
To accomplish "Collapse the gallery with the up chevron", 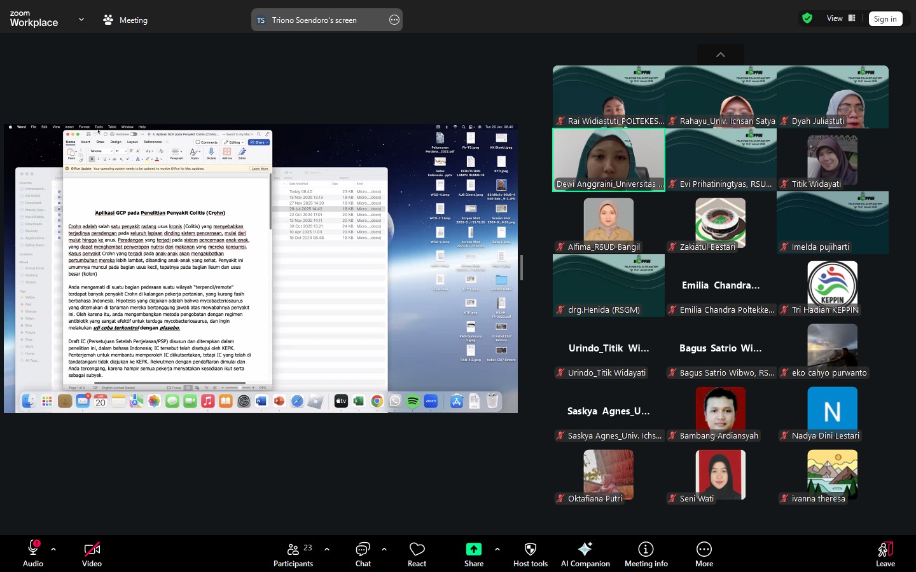I will click(721, 55).
